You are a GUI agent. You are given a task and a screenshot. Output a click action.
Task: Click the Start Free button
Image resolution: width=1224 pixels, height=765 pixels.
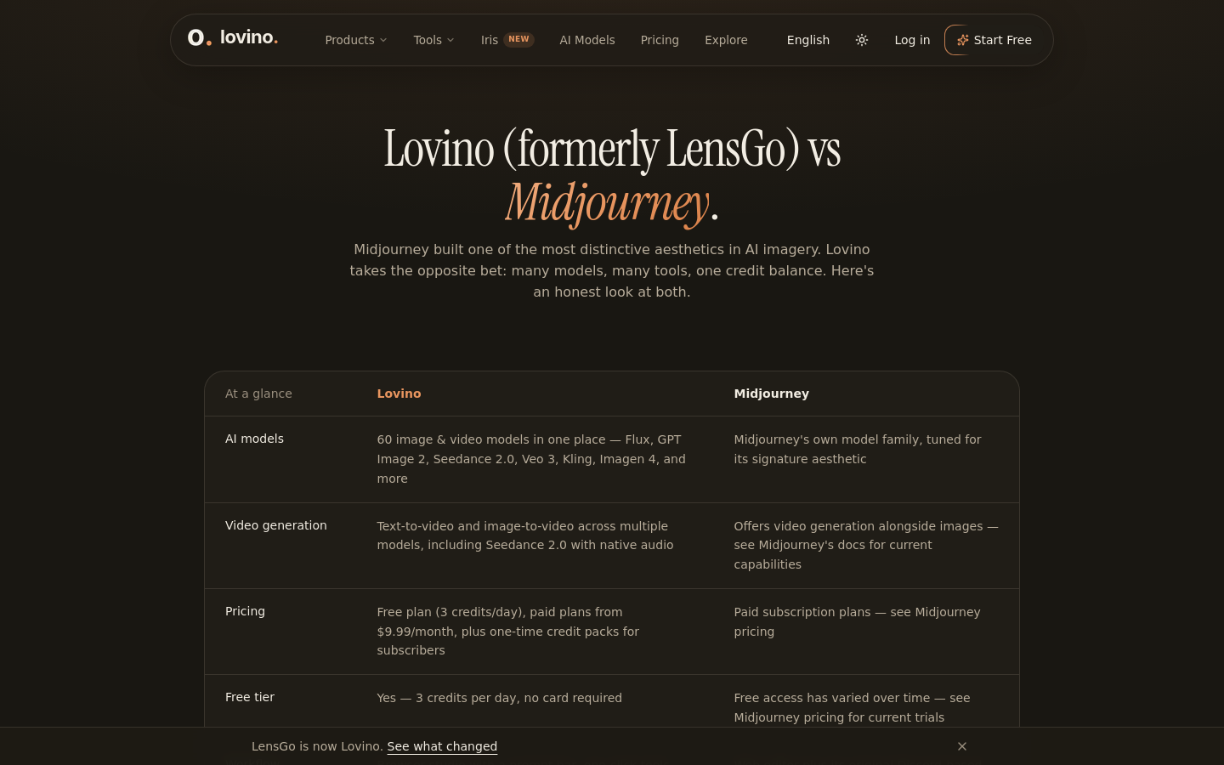click(994, 40)
